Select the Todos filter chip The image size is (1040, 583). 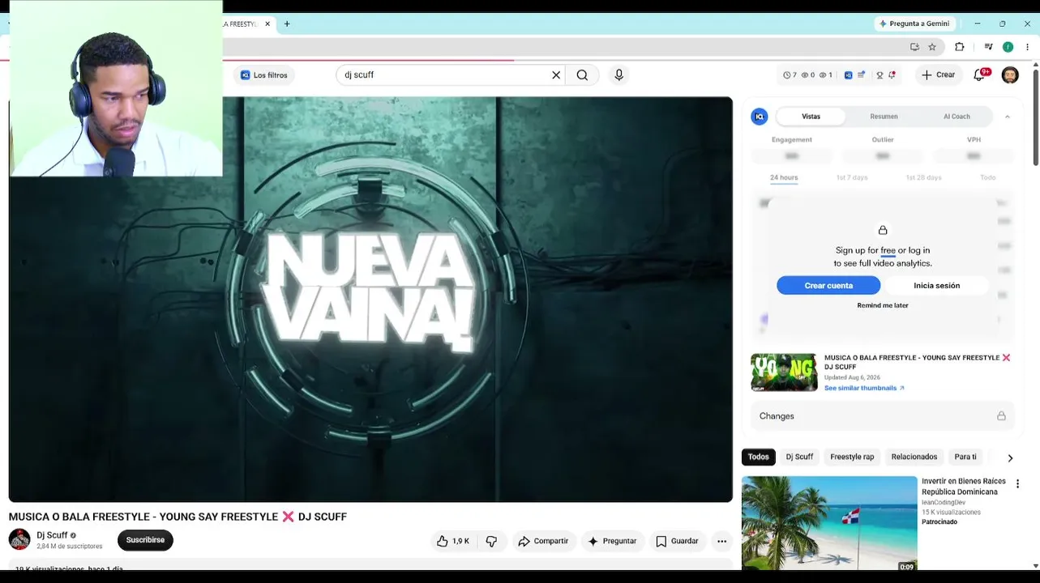(758, 457)
